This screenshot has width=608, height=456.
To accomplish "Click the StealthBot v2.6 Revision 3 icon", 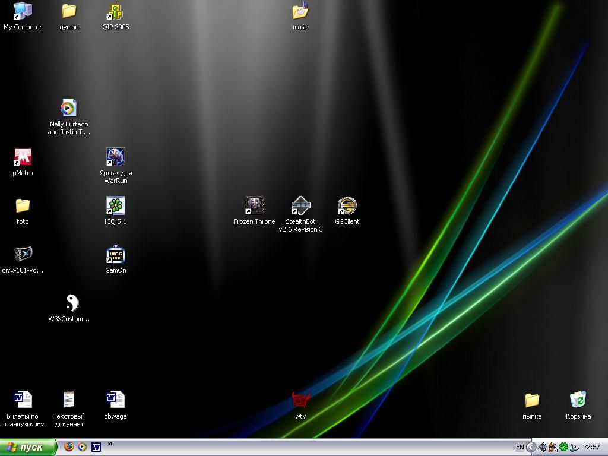I will point(300,206).
